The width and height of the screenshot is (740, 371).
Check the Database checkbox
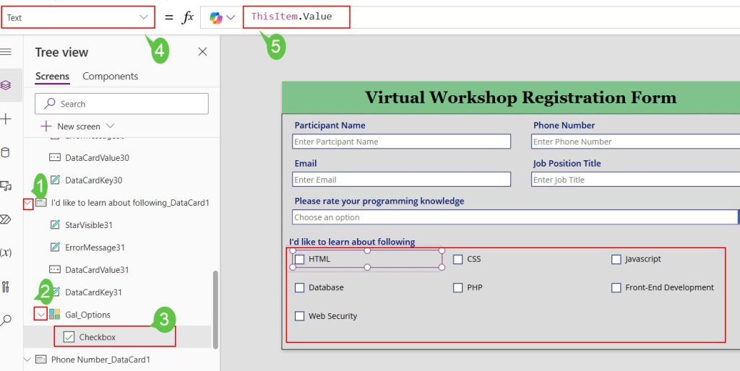coord(299,287)
